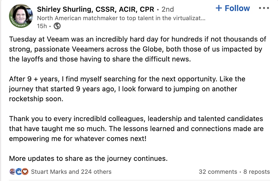Click the #OPENTOWORK banner on the avatar
This screenshot has height=181, width=278.
pyautogui.click(x=17, y=23)
